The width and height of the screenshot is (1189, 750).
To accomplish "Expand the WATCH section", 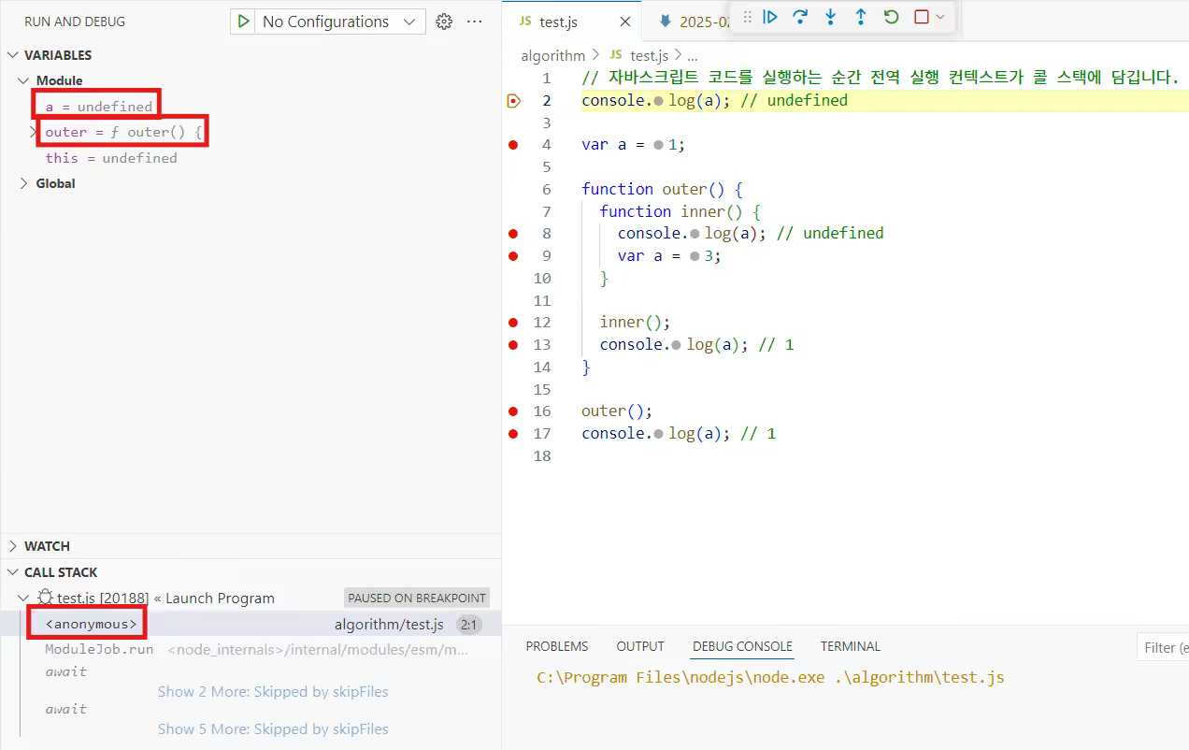I will 47,546.
